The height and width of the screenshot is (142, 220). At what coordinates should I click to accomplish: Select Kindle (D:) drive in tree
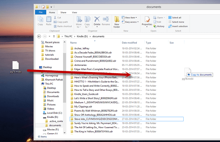pos(51,117)
